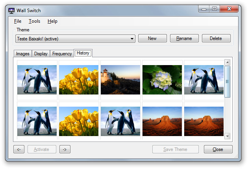This screenshot has width=248, height=169.
Task: Click the scrollbar up arrow in History list
Action: click(228, 62)
